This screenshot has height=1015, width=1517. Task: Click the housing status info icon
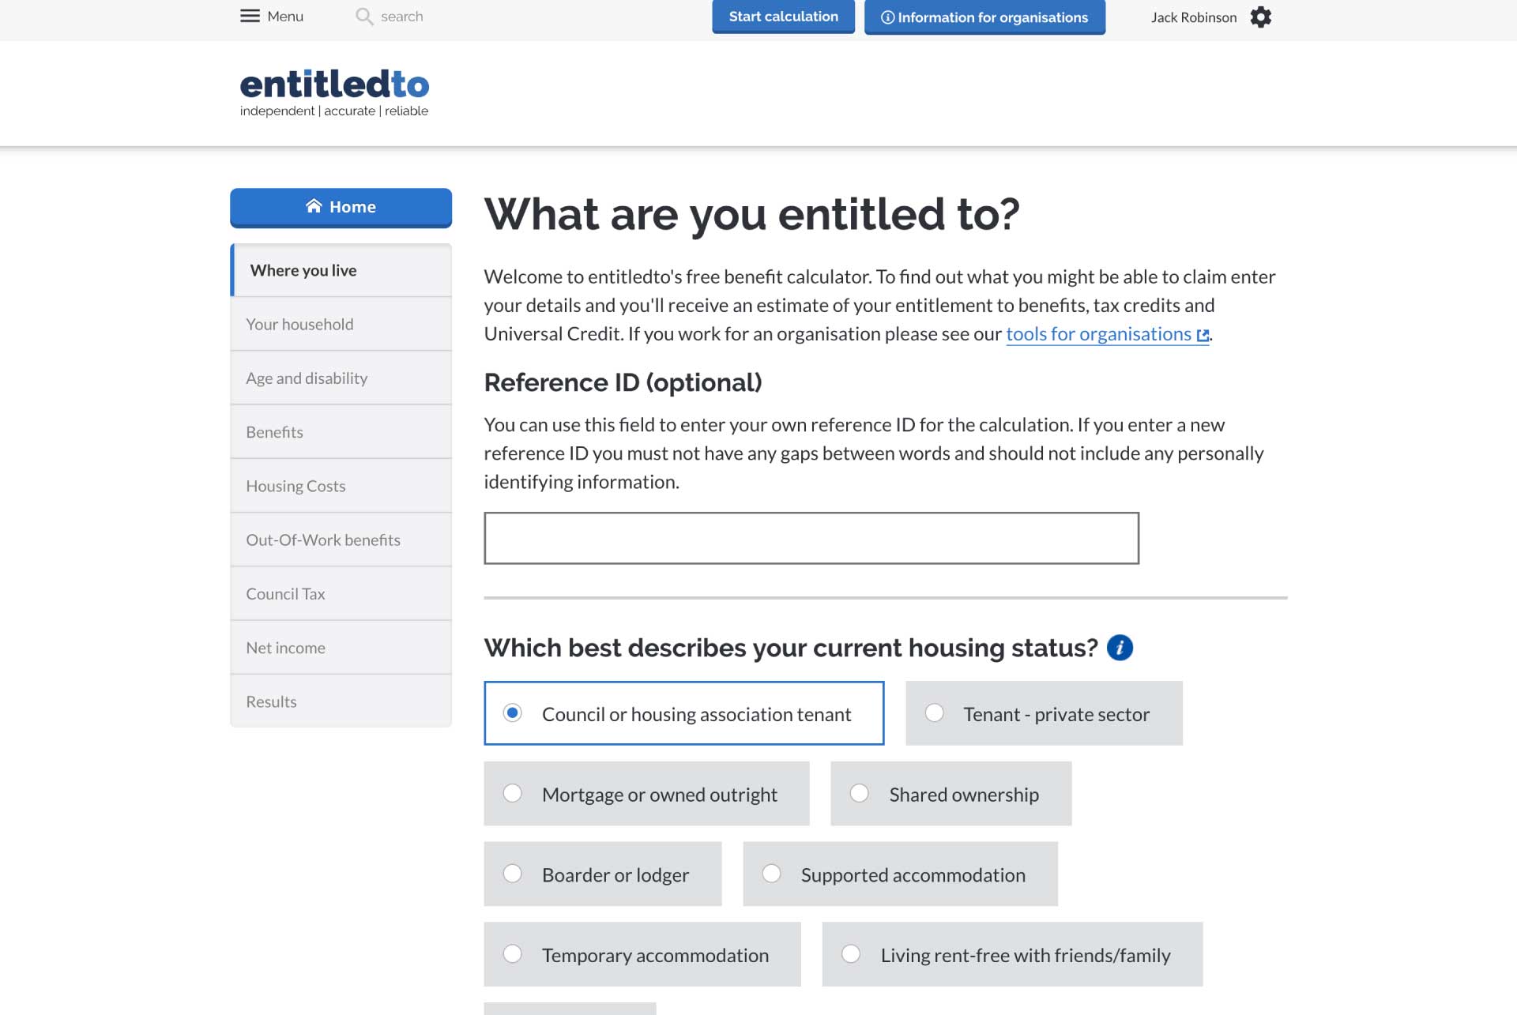pos(1120,648)
